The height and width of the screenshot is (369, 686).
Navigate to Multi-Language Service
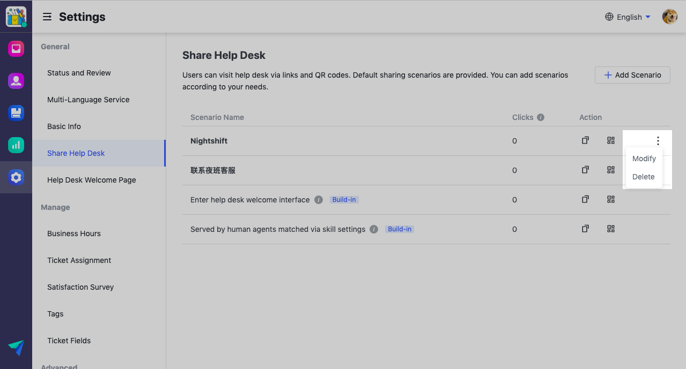pos(88,100)
